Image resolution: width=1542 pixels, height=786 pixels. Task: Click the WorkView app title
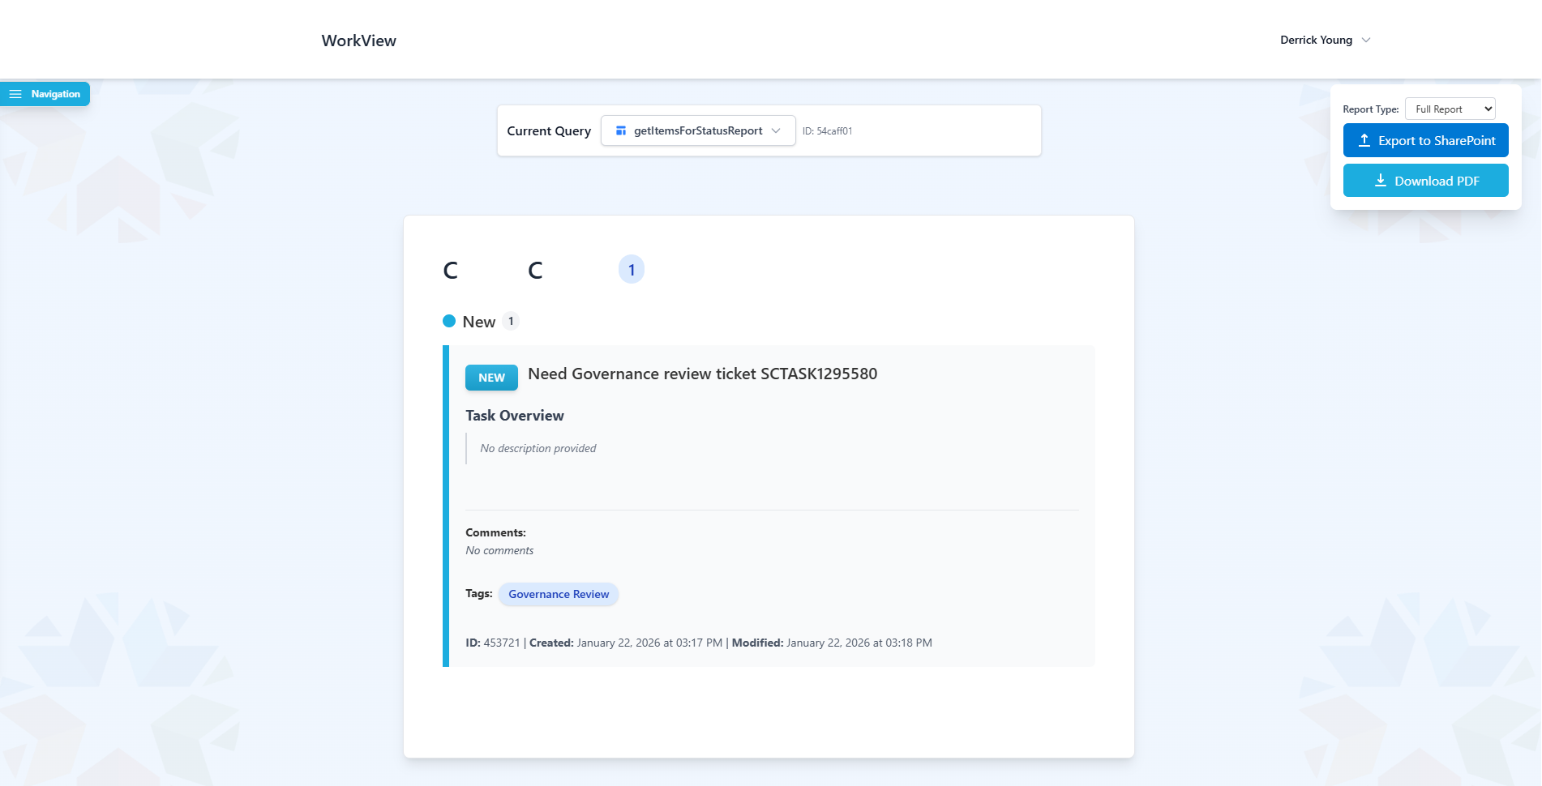click(358, 41)
